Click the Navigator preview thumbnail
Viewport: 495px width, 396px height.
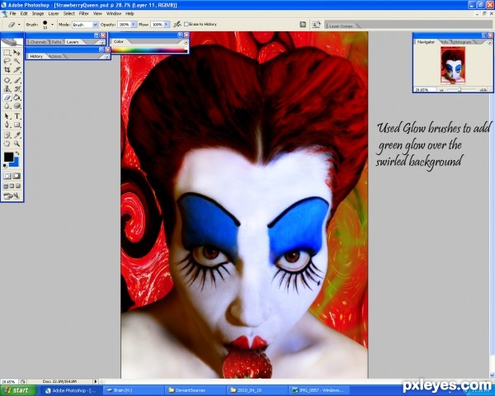click(453, 64)
